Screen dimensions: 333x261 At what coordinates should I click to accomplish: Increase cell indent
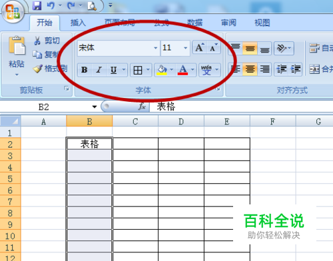[x=296, y=69]
